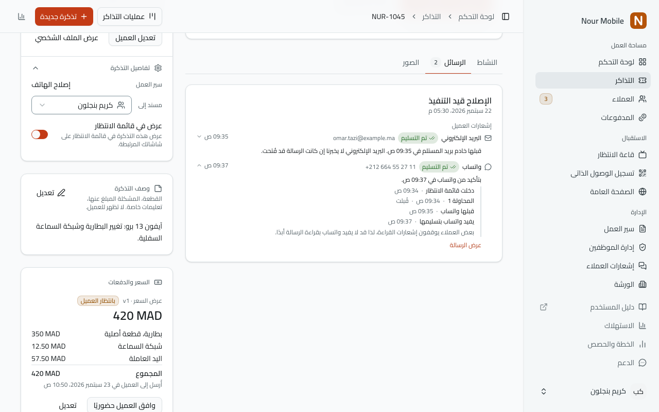The height and width of the screenshot is (412, 659).
Task: Open the التذاكر sidebar item
Action: [593, 80]
